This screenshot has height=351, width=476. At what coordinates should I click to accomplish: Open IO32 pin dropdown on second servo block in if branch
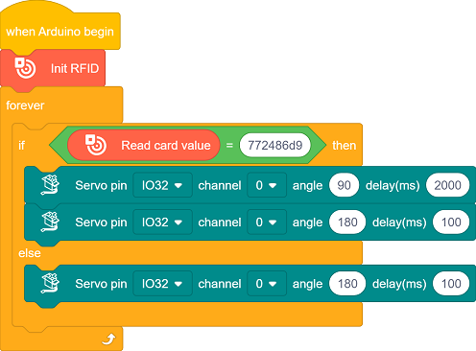[x=162, y=222]
